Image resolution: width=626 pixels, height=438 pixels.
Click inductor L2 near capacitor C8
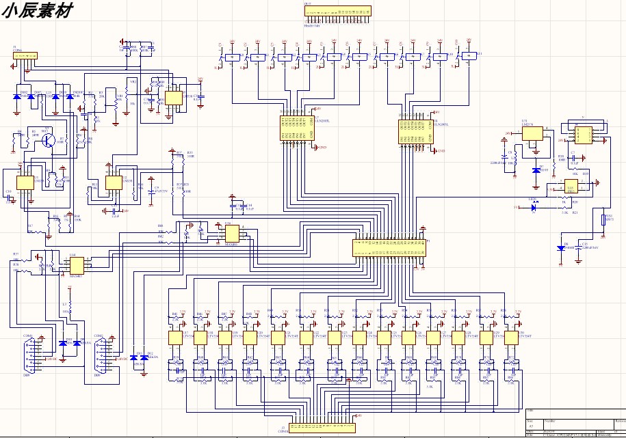coord(515,158)
